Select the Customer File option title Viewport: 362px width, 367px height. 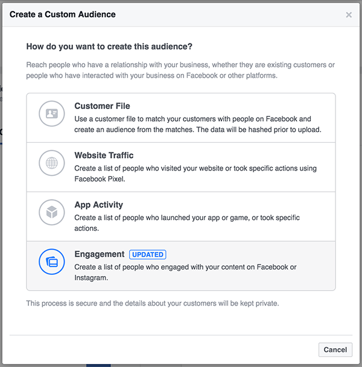(x=102, y=106)
